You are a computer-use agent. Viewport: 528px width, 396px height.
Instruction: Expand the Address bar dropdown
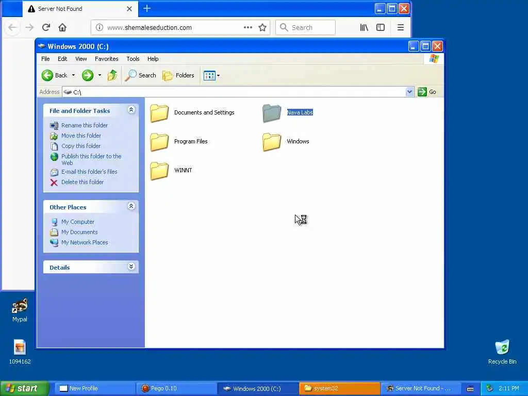point(409,92)
